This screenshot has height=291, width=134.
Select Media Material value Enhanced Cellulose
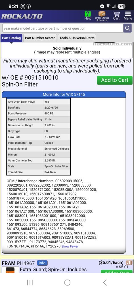[x=57, y=149]
